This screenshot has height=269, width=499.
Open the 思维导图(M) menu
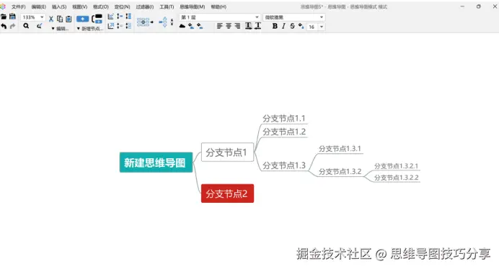coord(193,6)
